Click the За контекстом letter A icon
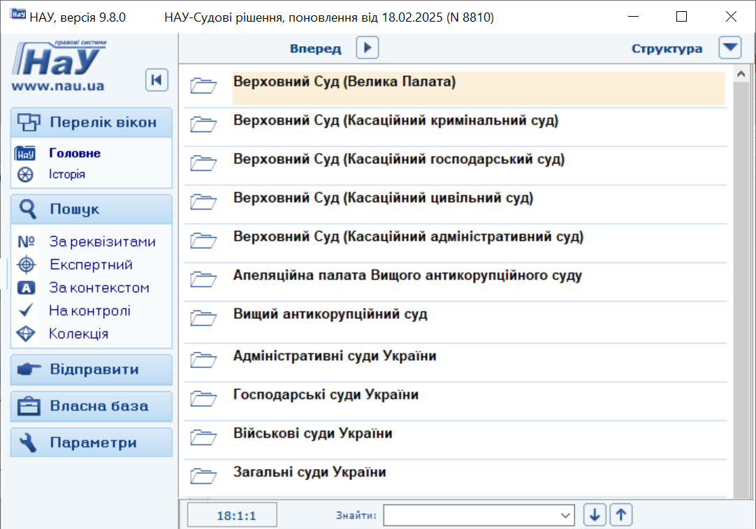This screenshot has width=756, height=529. point(26,288)
